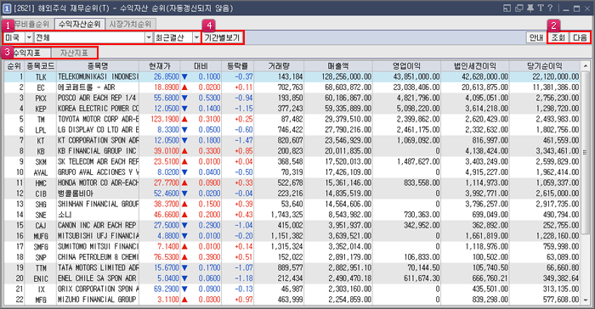
Task: Click the LPL stock code cell
Action: pyautogui.click(x=41, y=130)
